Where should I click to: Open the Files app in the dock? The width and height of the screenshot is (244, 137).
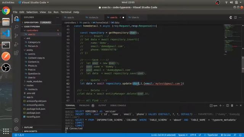6,22
